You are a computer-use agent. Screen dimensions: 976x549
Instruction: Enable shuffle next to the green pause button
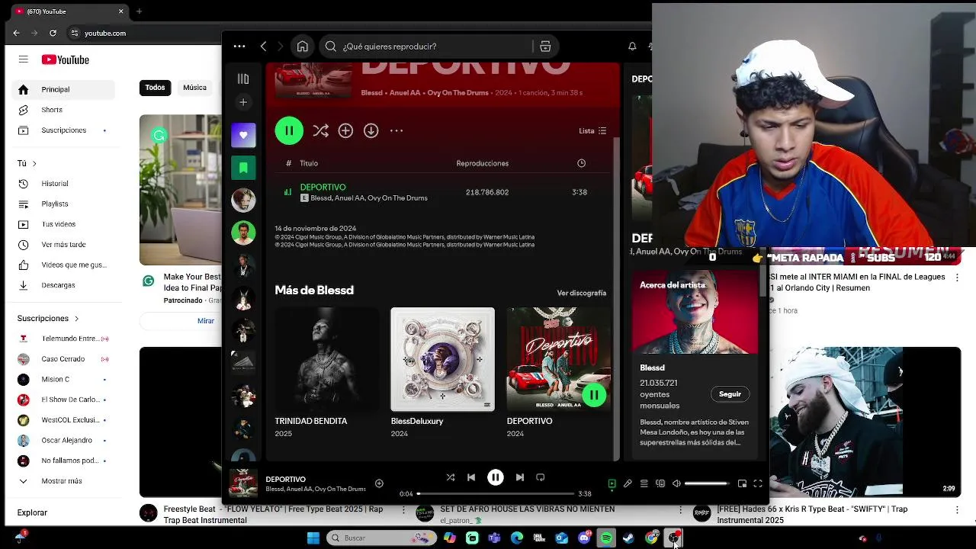point(320,130)
